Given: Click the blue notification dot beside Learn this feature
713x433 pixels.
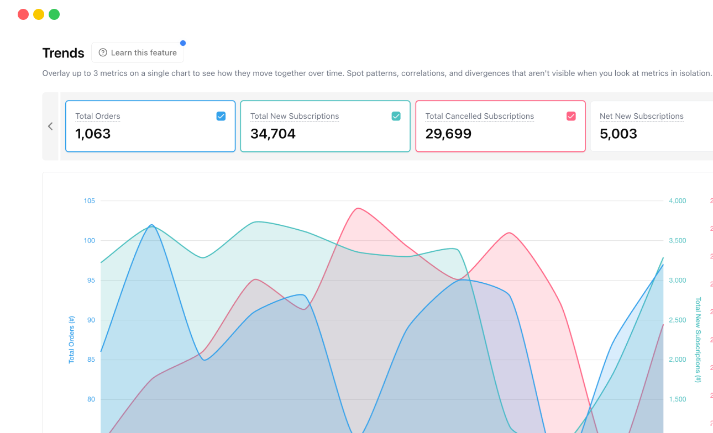Looking at the screenshot, I should pos(182,43).
